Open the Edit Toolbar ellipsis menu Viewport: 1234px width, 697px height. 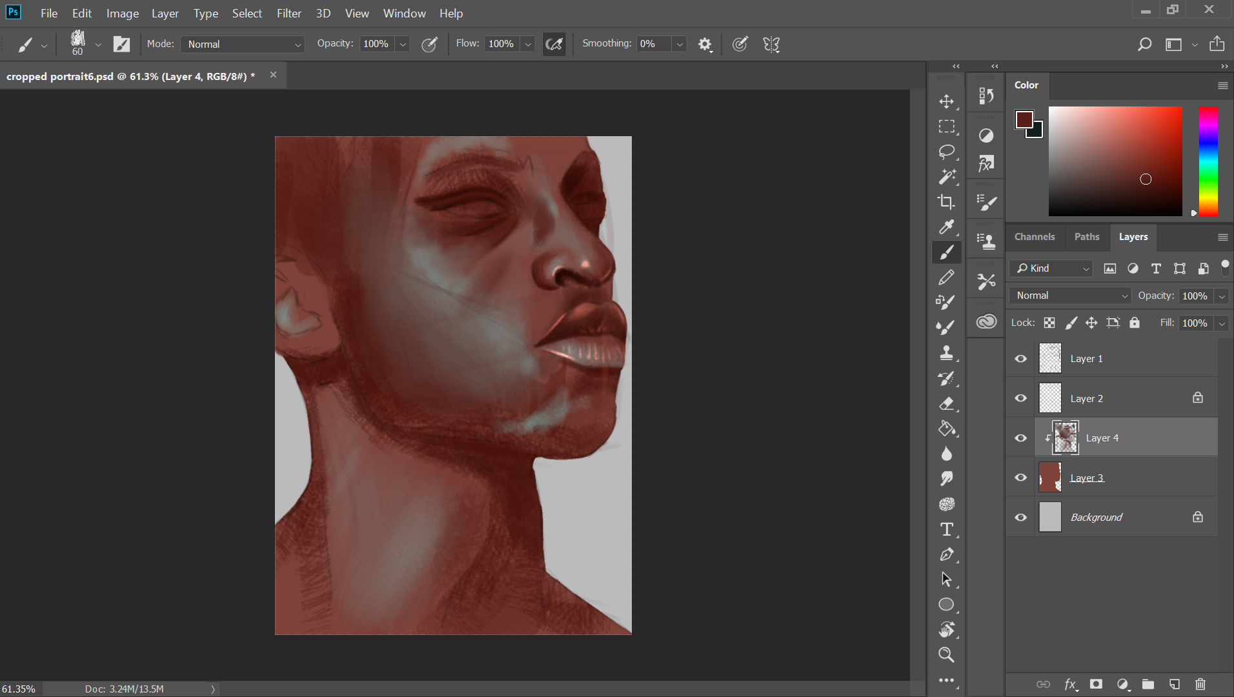(946, 680)
